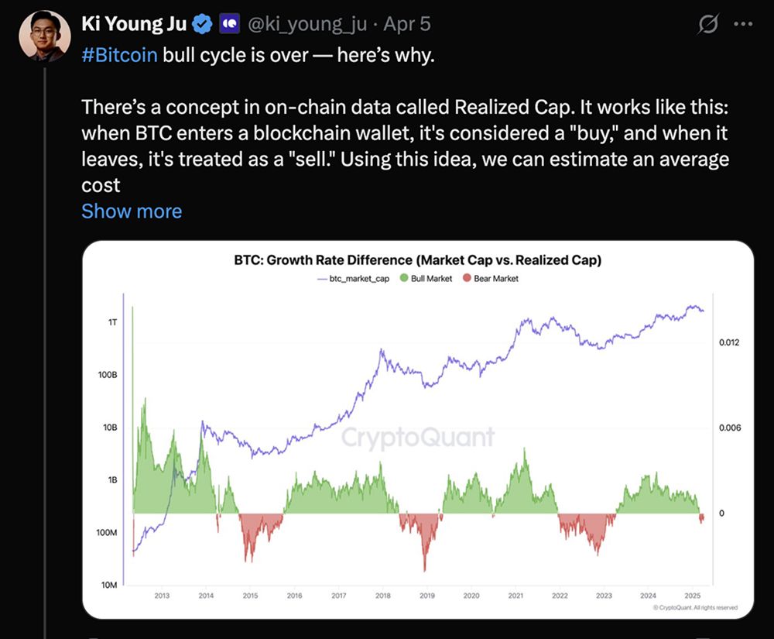The width and height of the screenshot is (774, 639).
Task: Click the blue verified checkmark badge
Action: [203, 24]
